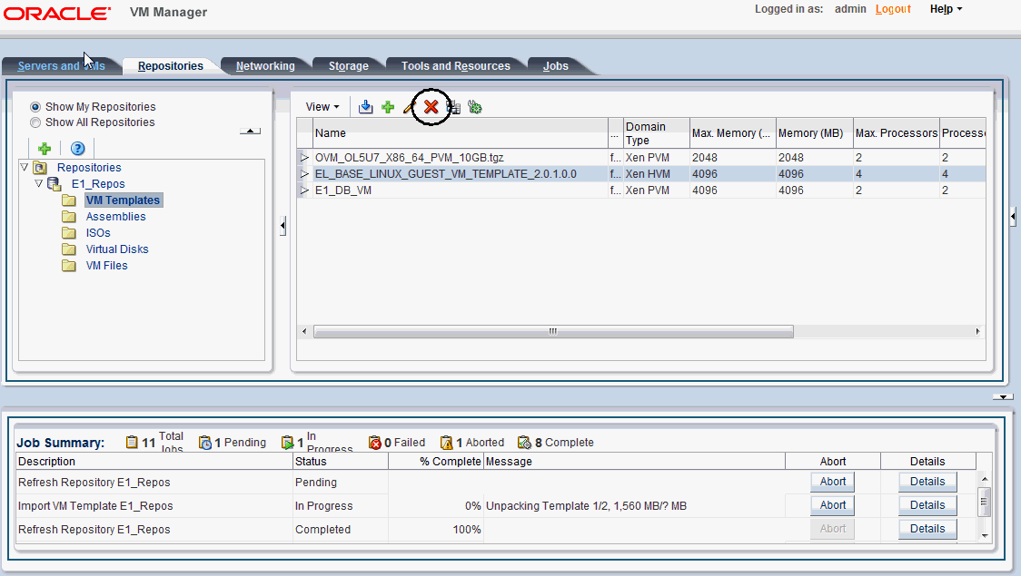This screenshot has width=1021, height=576.
Task: Click the up-arrow collapse handle in the repositories filter pane
Action: pos(250,132)
